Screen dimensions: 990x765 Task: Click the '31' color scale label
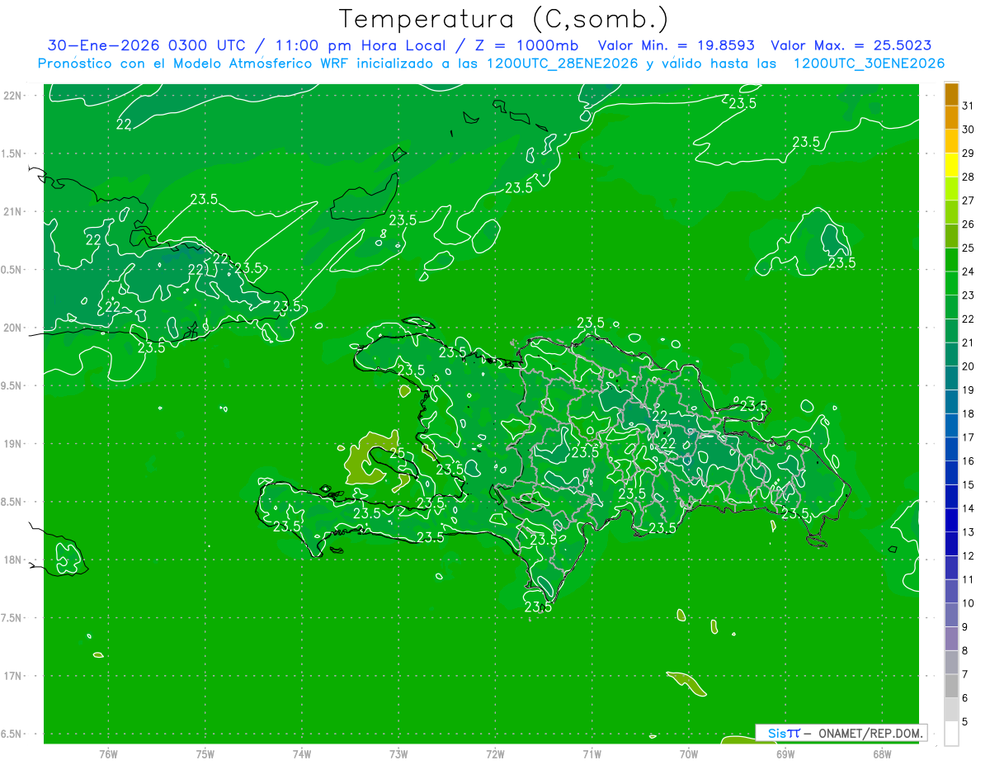pyautogui.click(x=969, y=105)
